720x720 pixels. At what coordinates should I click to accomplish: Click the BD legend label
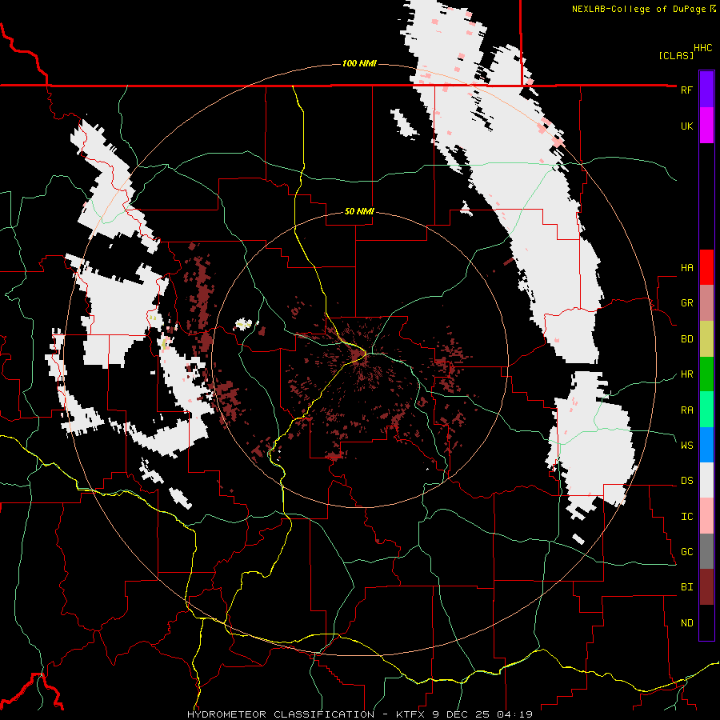click(x=686, y=339)
